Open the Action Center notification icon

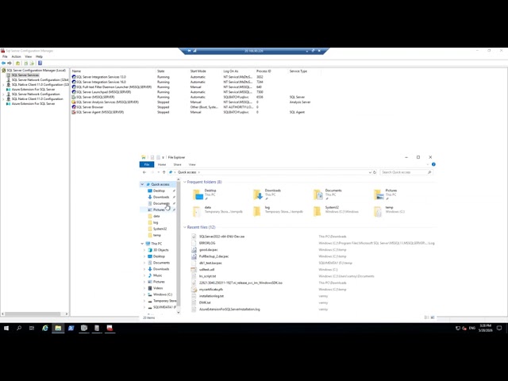pyautogui.click(x=499, y=328)
